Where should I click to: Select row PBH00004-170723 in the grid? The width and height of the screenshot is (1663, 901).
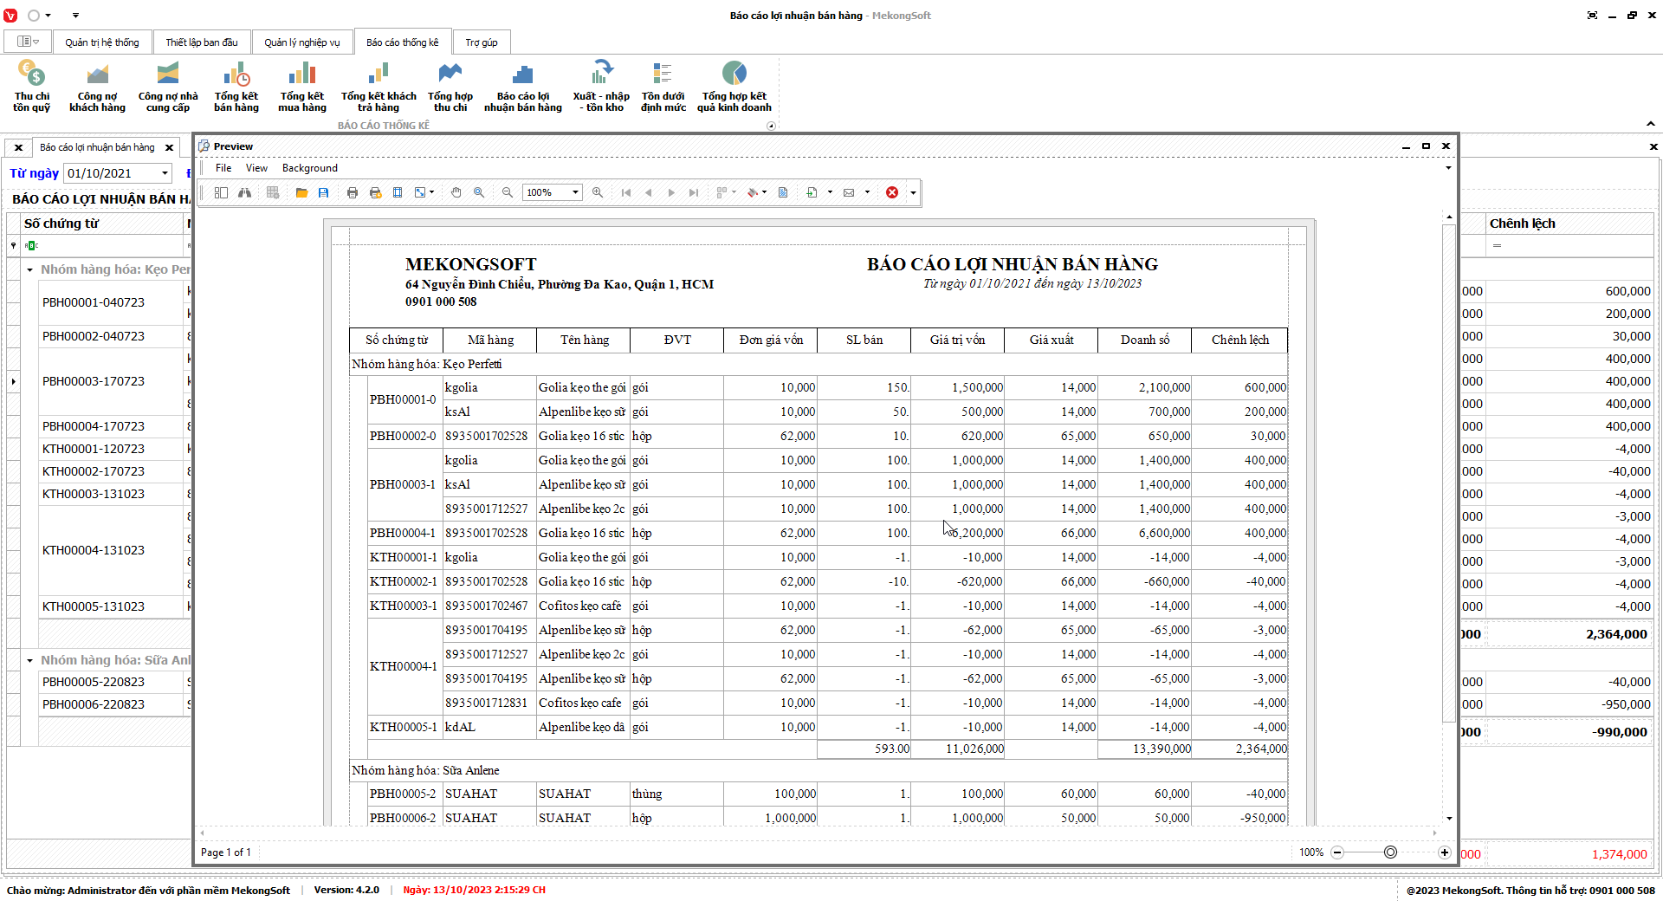click(94, 426)
